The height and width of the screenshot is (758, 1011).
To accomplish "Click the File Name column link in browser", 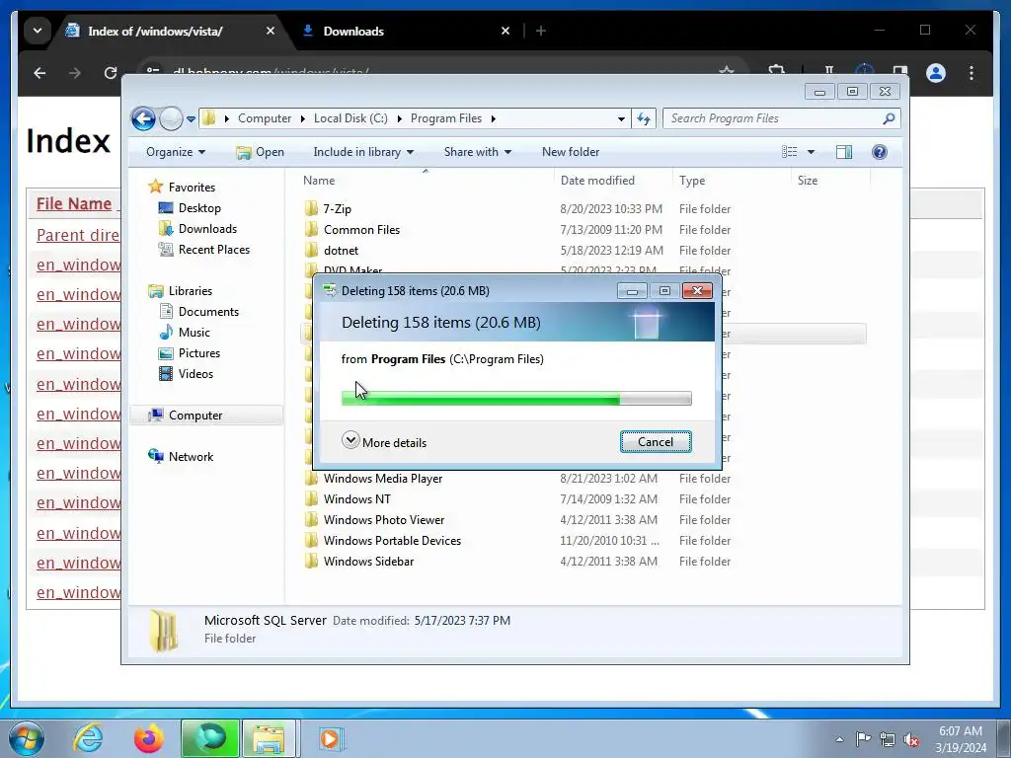I will [74, 203].
